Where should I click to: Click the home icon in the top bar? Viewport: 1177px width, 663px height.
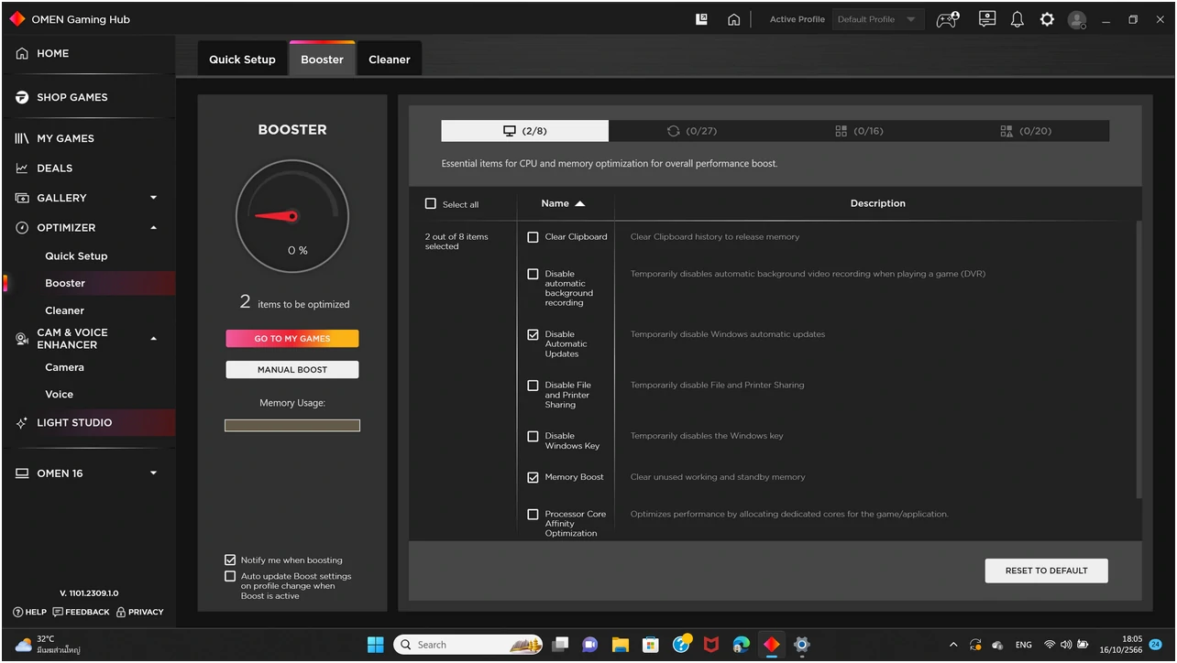(x=733, y=19)
